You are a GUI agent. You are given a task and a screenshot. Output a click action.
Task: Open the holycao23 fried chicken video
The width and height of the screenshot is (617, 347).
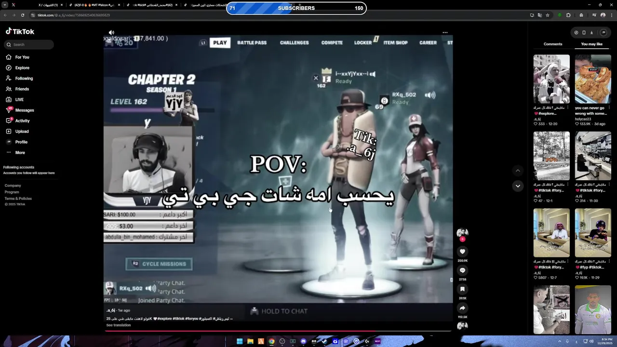click(593, 80)
